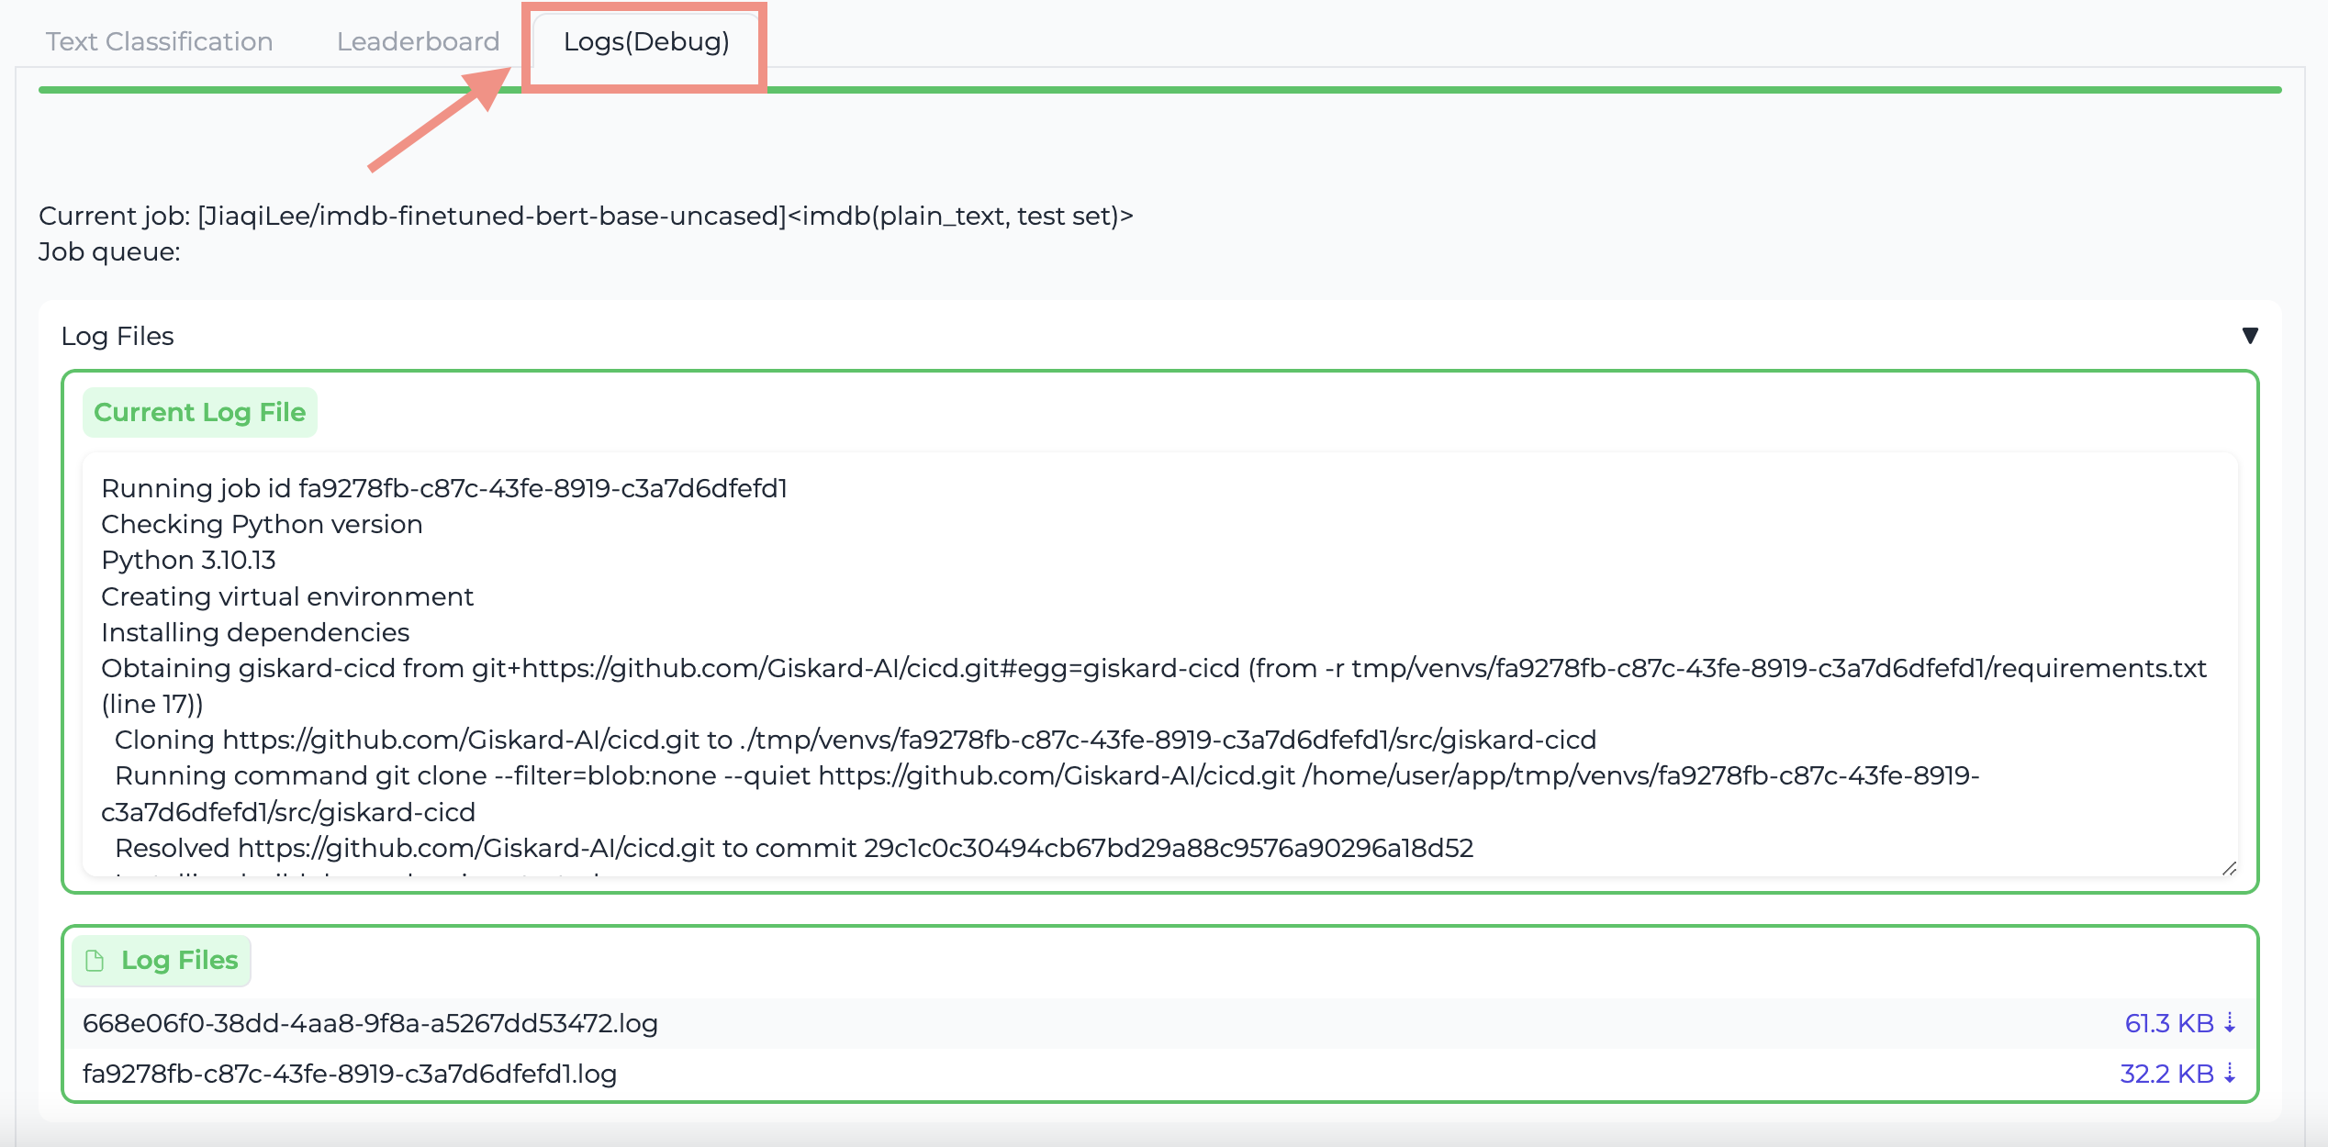Click the green progress bar
This screenshot has width=2328, height=1147.
coord(1160,89)
